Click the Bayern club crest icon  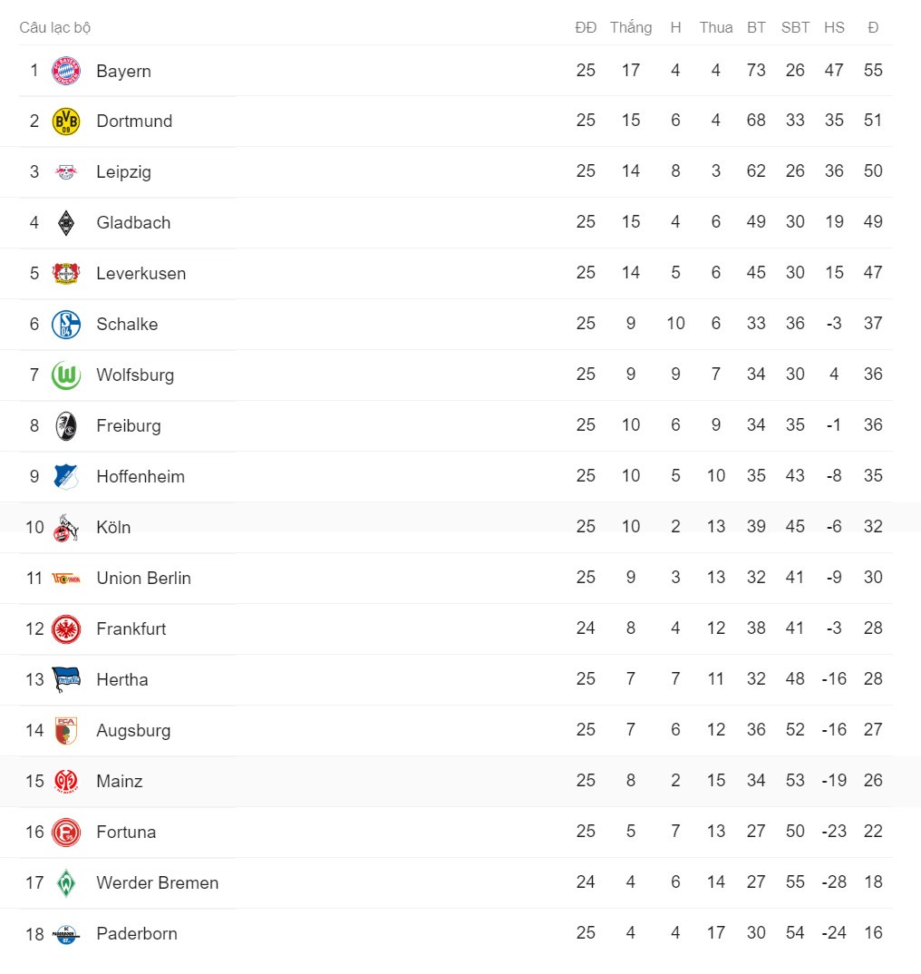[66, 71]
